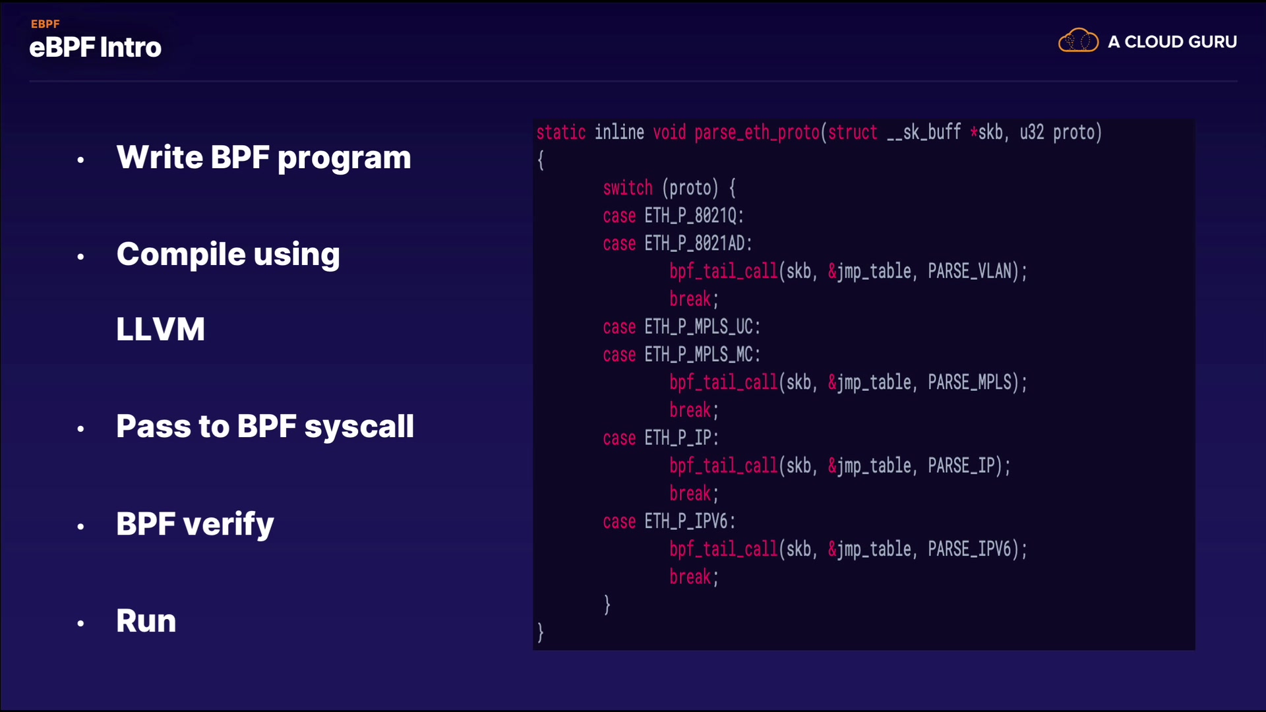
Task: Click the ETH_P_8021AD case label
Action: 698,243
